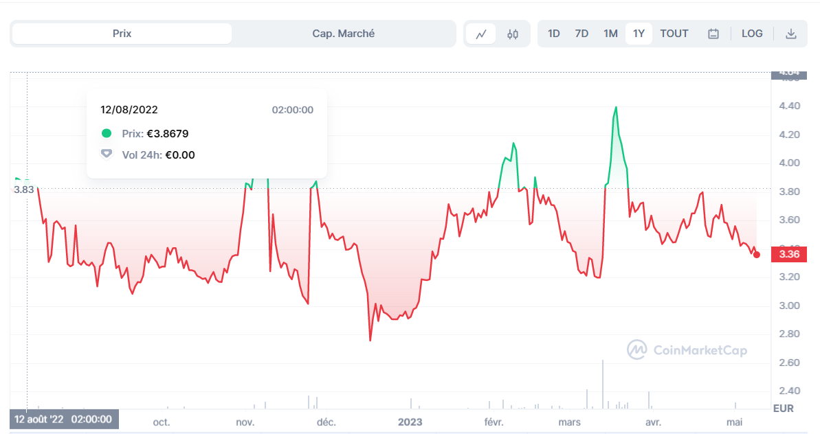Click the Vol 24h icon in tooltip
Image resolution: width=820 pixels, height=434 pixels.
106,154
